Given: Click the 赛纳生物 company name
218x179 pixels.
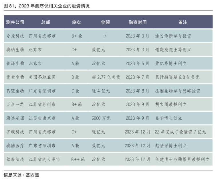Looking at the screenshot, I should pyautogui.click(x=15, y=50).
